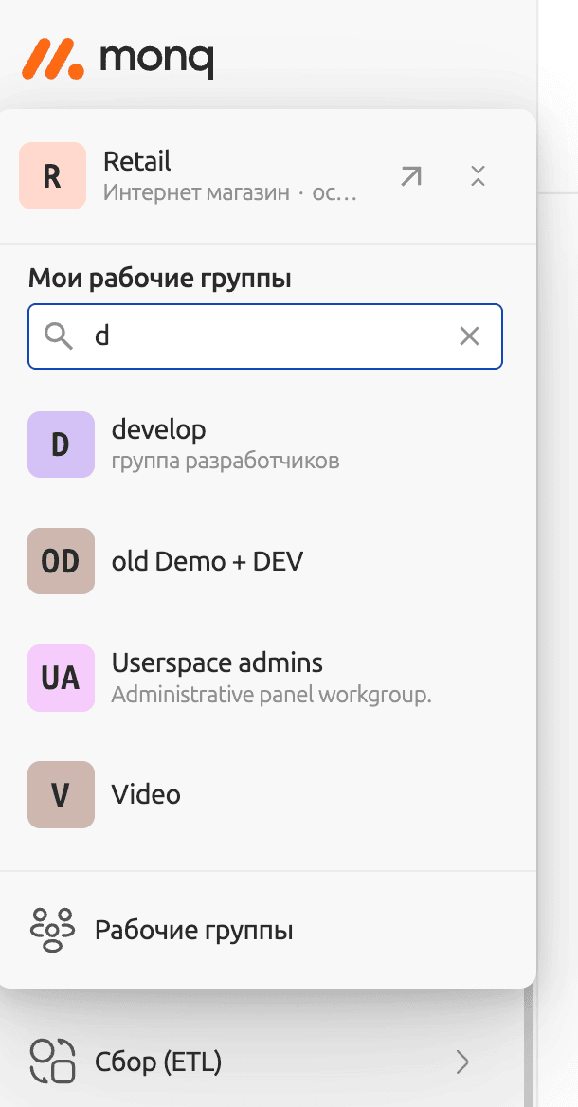Clear the search text with the X button

tap(469, 336)
